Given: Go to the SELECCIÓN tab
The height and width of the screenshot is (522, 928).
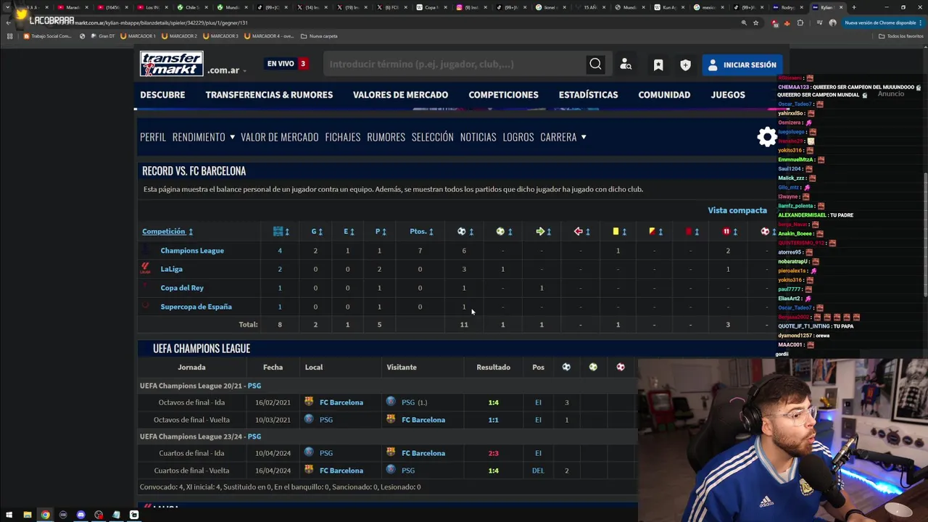Looking at the screenshot, I should (x=432, y=137).
